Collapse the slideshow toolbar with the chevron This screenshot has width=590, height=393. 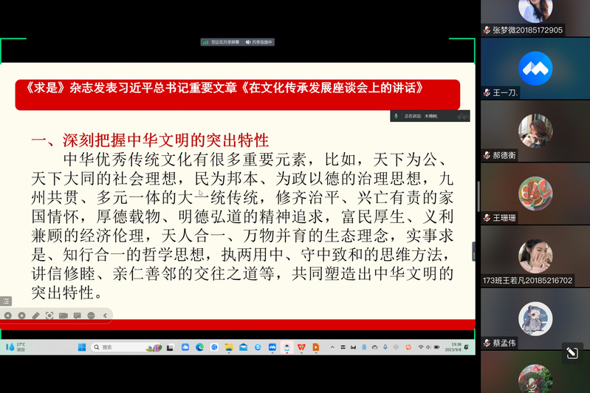point(105,315)
